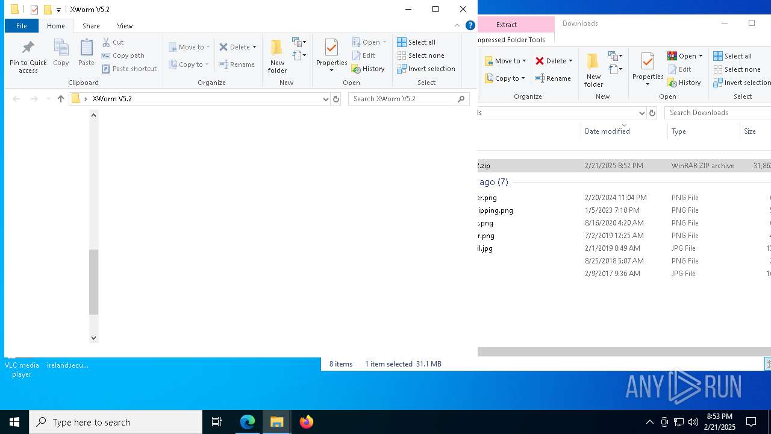Click Select none in XWorm window
The width and height of the screenshot is (771, 434).
(420, 55)
